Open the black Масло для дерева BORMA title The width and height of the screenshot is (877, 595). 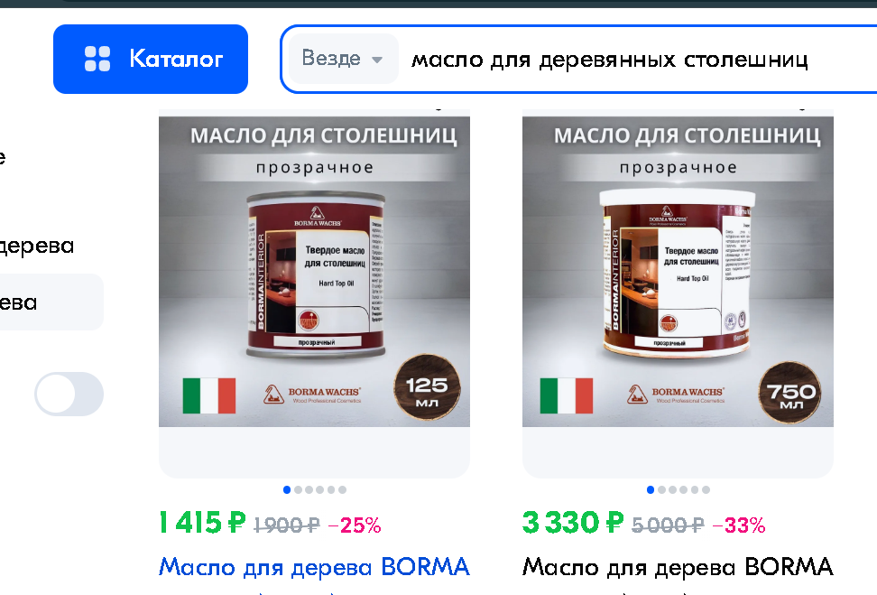pyautogui.click(x=678, y=566)
